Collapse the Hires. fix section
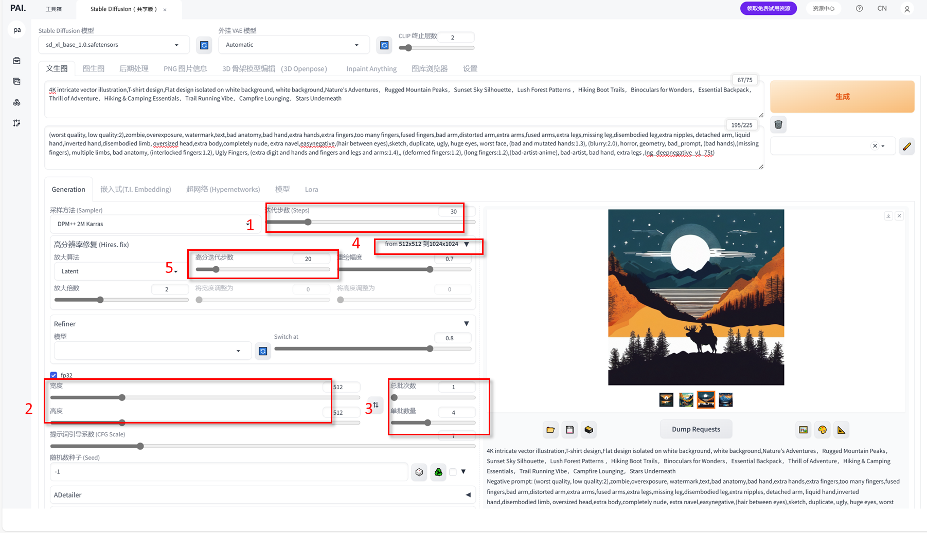Viewport: 927px width, 533px height. point(467,244)
